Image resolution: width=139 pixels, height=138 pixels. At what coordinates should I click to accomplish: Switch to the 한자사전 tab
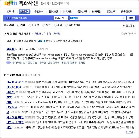(97, 11)
